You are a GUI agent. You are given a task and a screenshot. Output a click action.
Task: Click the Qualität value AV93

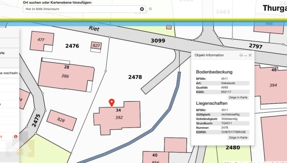click(x=225, y=88)
